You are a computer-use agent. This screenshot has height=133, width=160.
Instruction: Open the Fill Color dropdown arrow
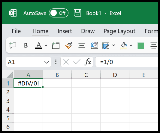pos(131,45)
